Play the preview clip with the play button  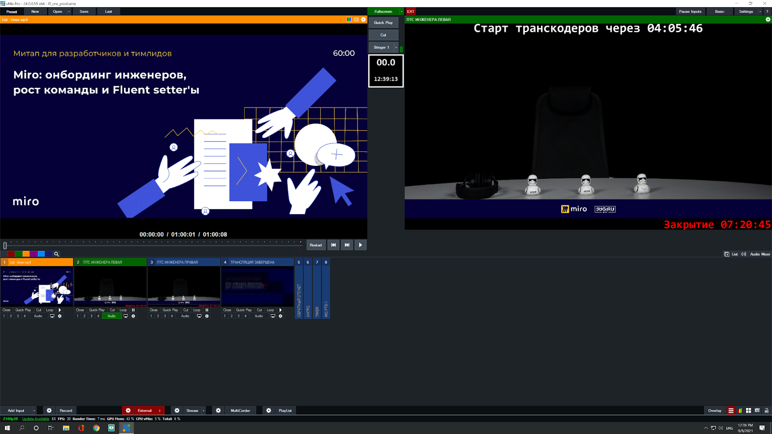pos(360,245)
